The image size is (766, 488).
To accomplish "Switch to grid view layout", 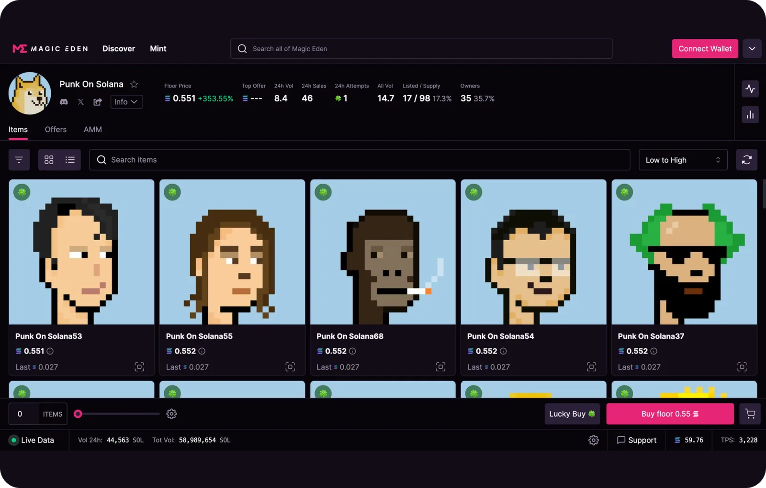I will pos(49,160).
